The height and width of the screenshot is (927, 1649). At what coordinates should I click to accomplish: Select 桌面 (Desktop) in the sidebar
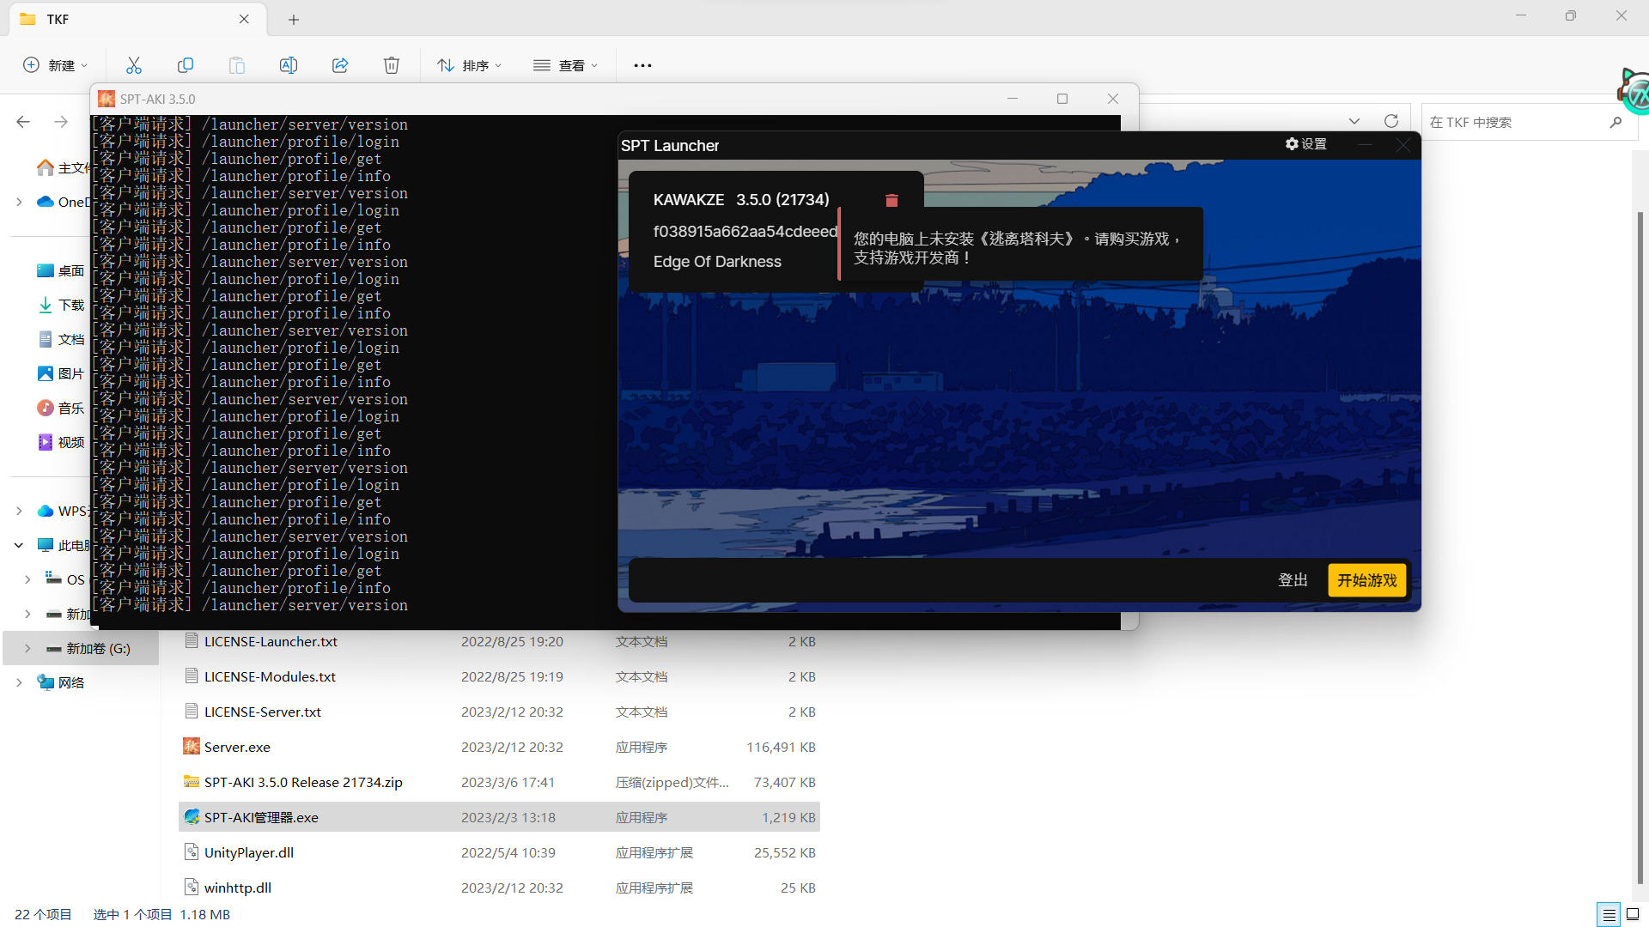(60, 270)
